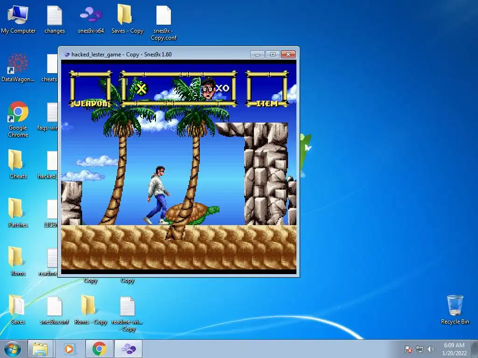Viewport: 478px width, 358px height.
Task: Minimize the Snes9x window
Action: [x=257, y=54]
